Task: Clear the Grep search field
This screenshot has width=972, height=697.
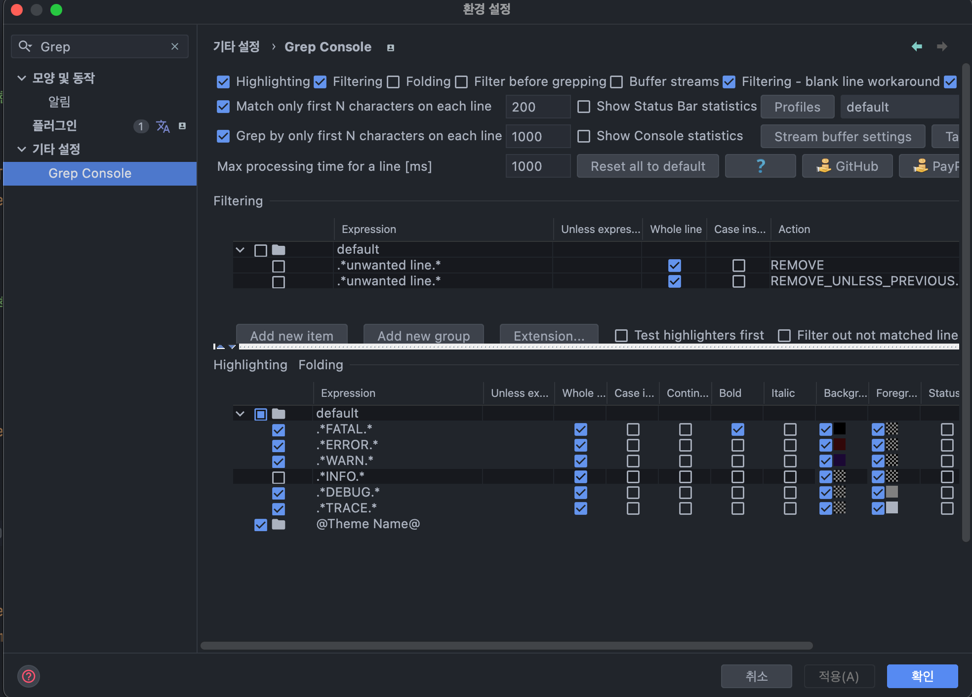Action: (x=175, y=46)
